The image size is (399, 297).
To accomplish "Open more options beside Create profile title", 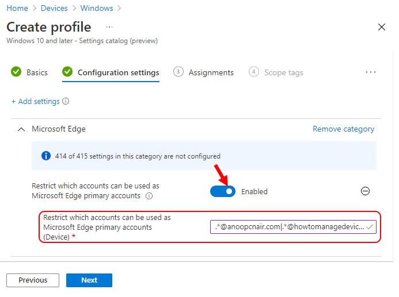I will click(x=109, y=27).
